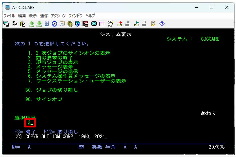This screenshot has height=157, width=236.
Task: Click the green download (receive file) icon
Action: pyautogui.click(x=39, y=24)
